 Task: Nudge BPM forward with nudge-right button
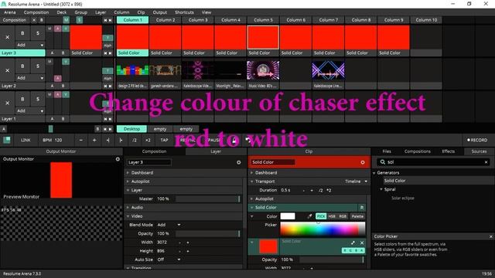[121, 140]
